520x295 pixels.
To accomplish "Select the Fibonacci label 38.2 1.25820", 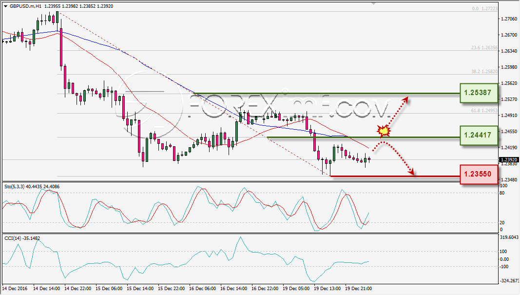I will [484, 71].
